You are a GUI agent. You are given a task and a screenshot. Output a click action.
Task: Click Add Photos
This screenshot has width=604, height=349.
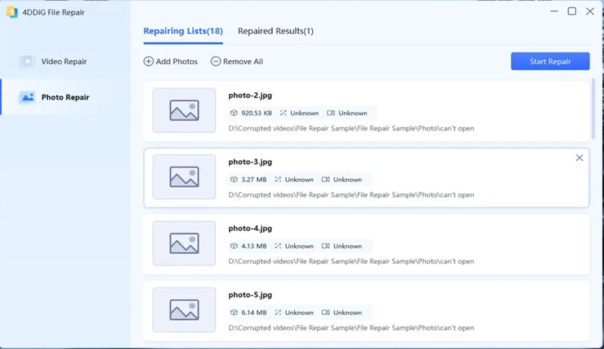coord(171,61)
